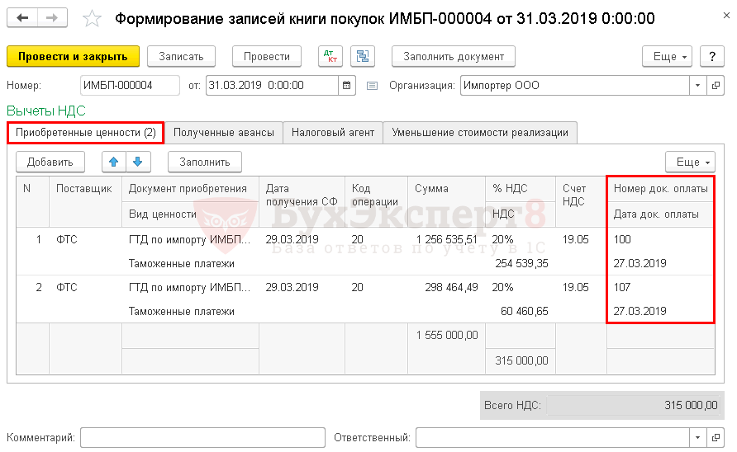Move row down with the down arrow
This screenshot has width=737, height=452.
click(137, 162)
